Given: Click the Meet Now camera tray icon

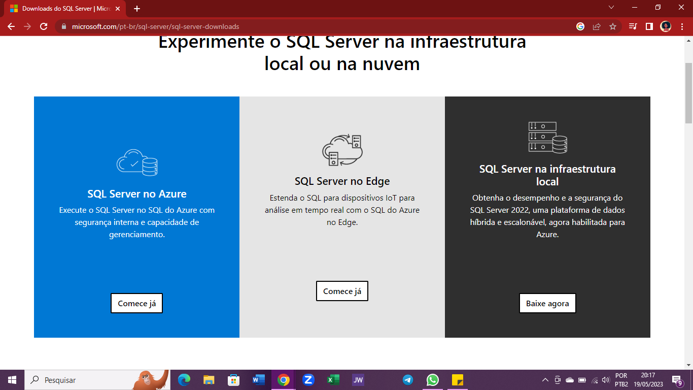Looking at the screenshot, I should pos(558,380).
